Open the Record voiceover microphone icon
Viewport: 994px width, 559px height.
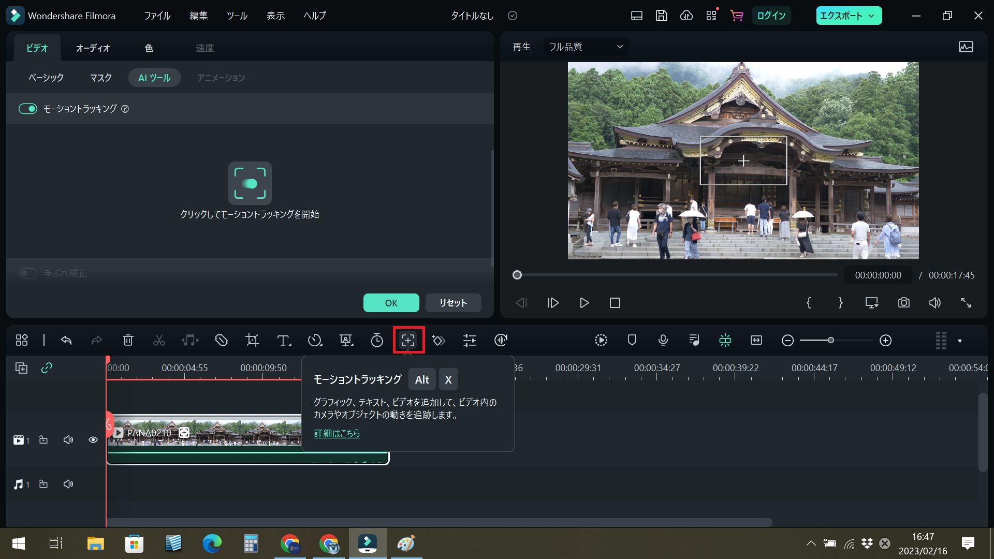click(x=663, y=340)
